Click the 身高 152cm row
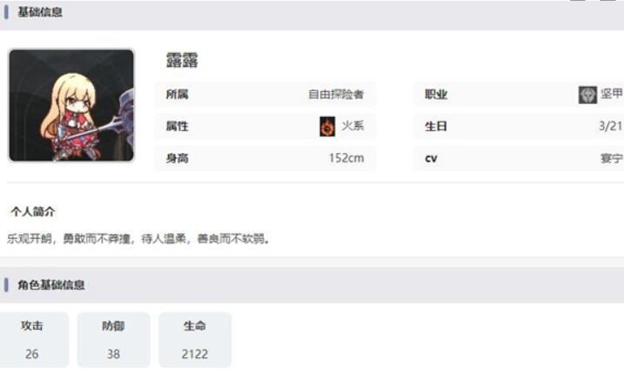This screenshot has width=624, height=370. click(x=265, y=158)
